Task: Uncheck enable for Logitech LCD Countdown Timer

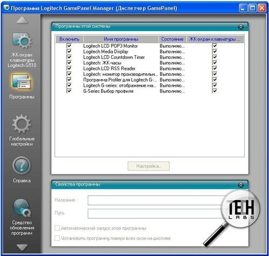Action: coord(69,57)
